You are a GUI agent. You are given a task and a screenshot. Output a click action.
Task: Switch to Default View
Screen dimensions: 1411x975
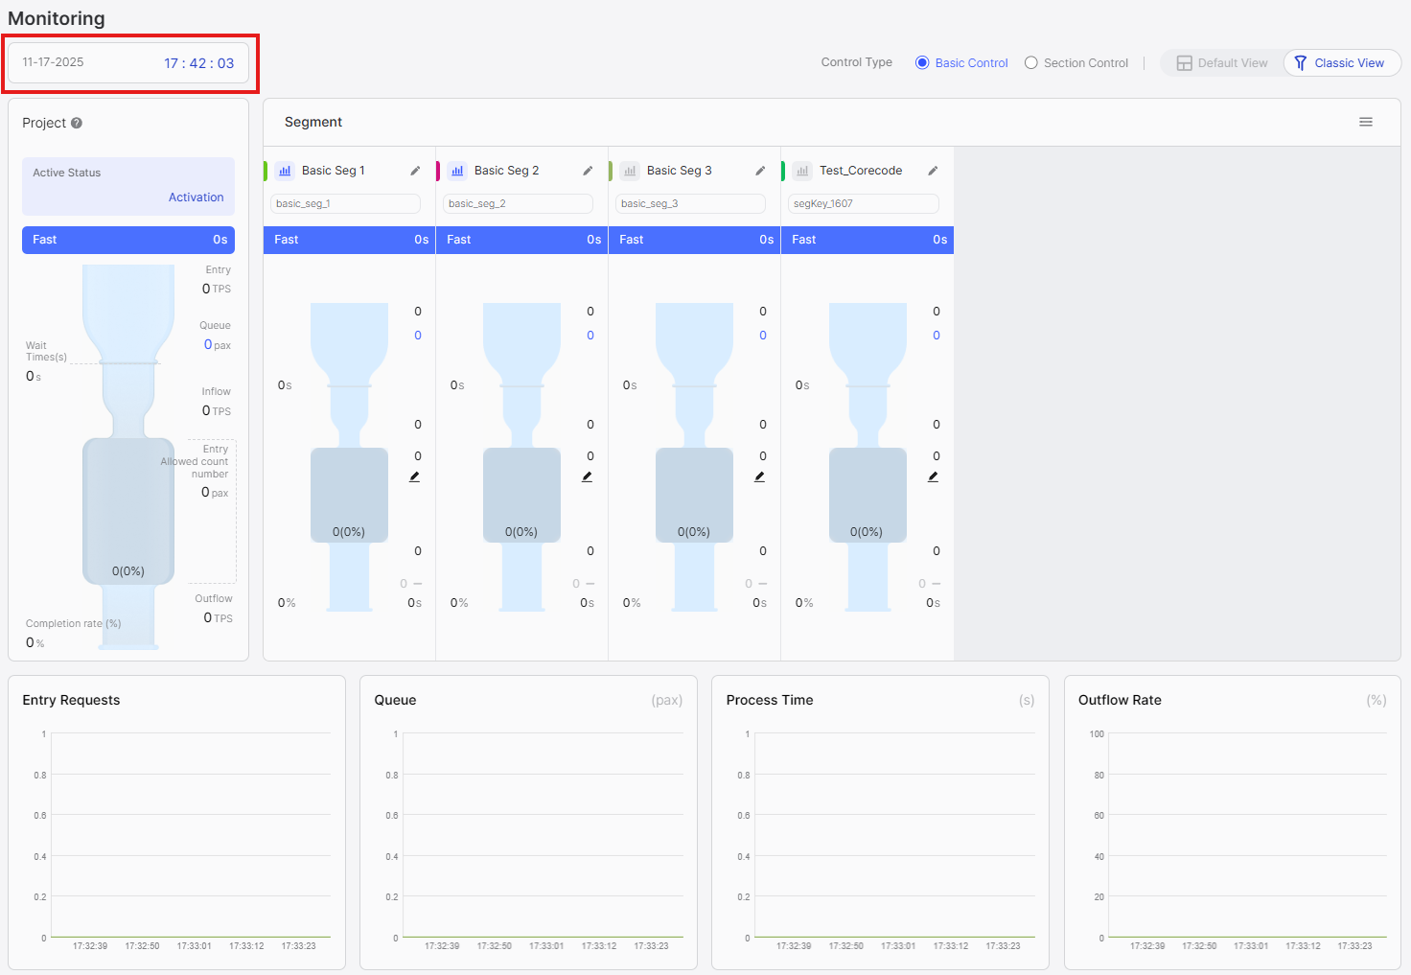1222,63
